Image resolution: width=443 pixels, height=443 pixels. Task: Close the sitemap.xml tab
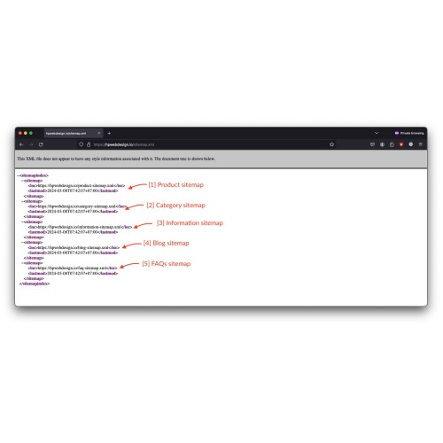pos(99,133)
